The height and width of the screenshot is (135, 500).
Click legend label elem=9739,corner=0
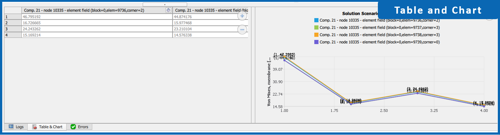pos(379,42)
